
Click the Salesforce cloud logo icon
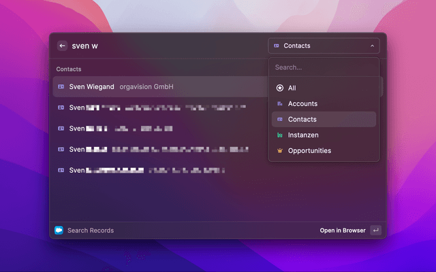(x=59, y=231)
